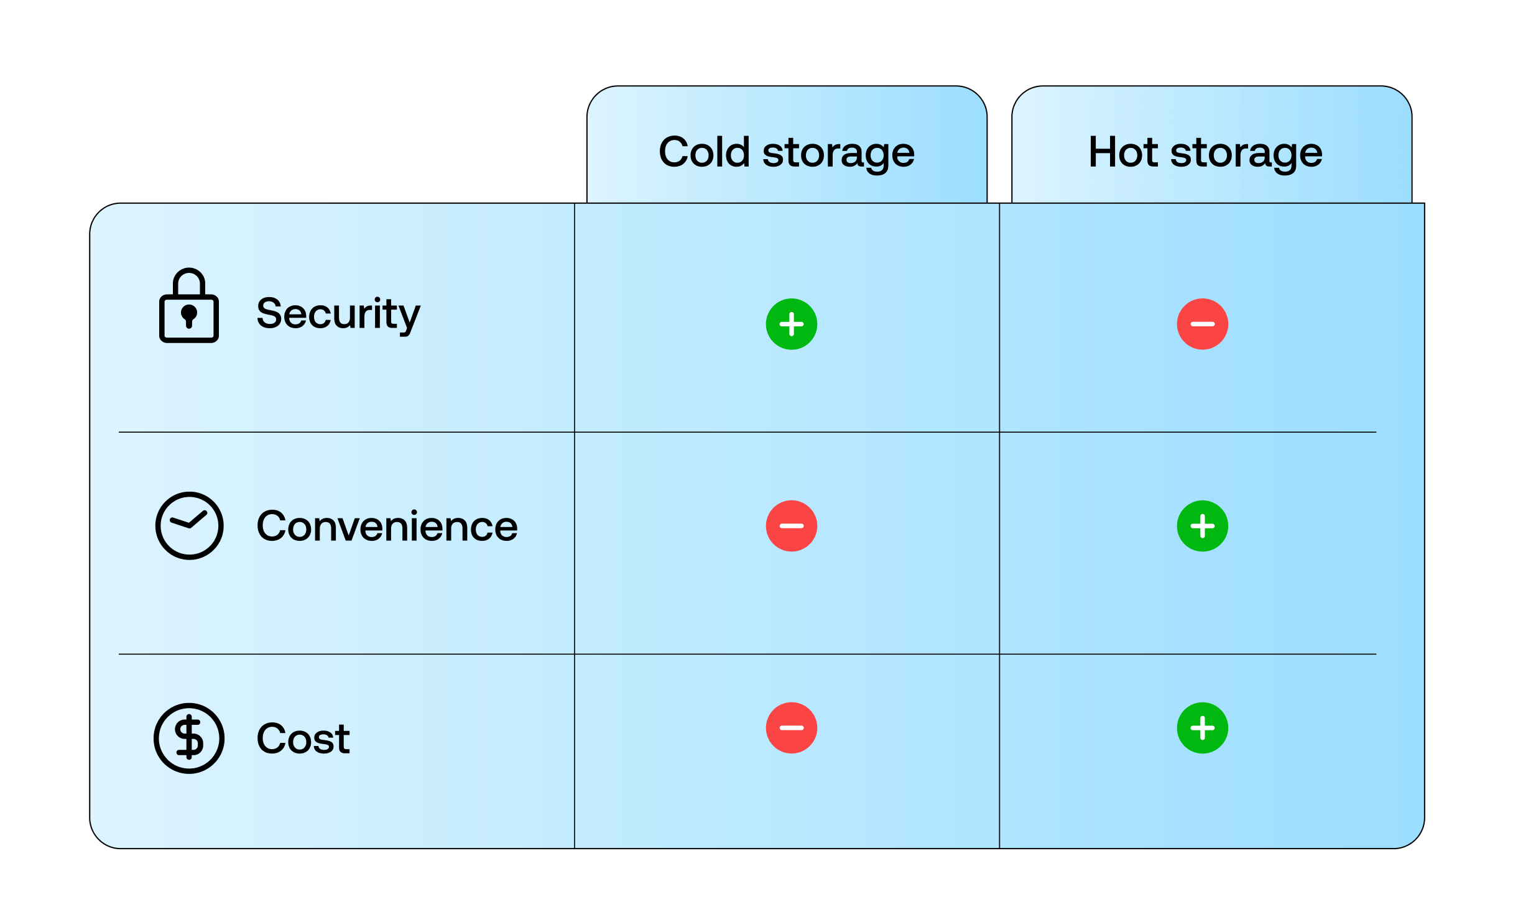Click the padlock icon beside Security
Viewport: 1536px width, 902px height.
click(189, 306)
